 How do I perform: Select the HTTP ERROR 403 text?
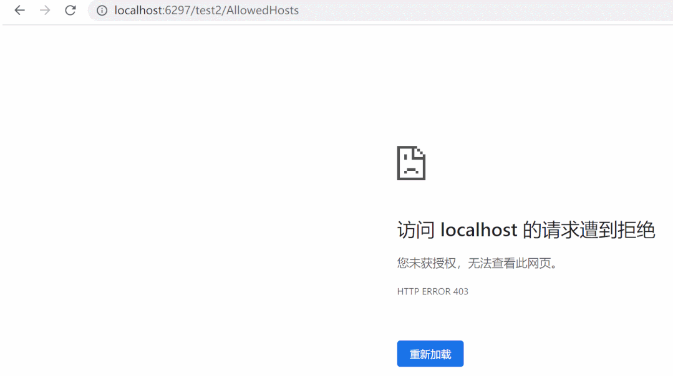[433, 291]
